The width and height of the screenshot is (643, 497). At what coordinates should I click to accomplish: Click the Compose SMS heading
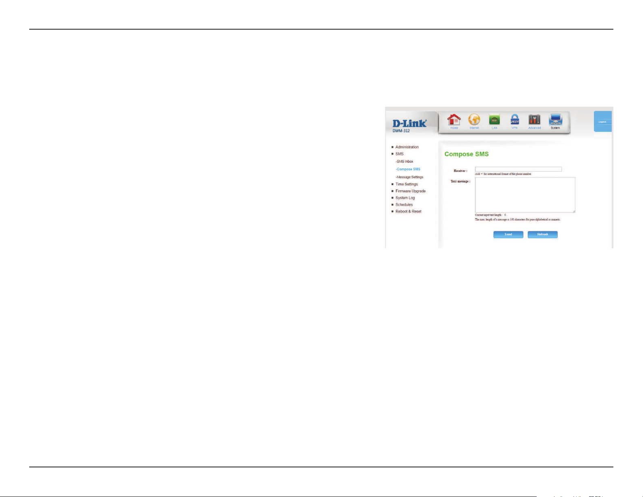click(467, 154)
